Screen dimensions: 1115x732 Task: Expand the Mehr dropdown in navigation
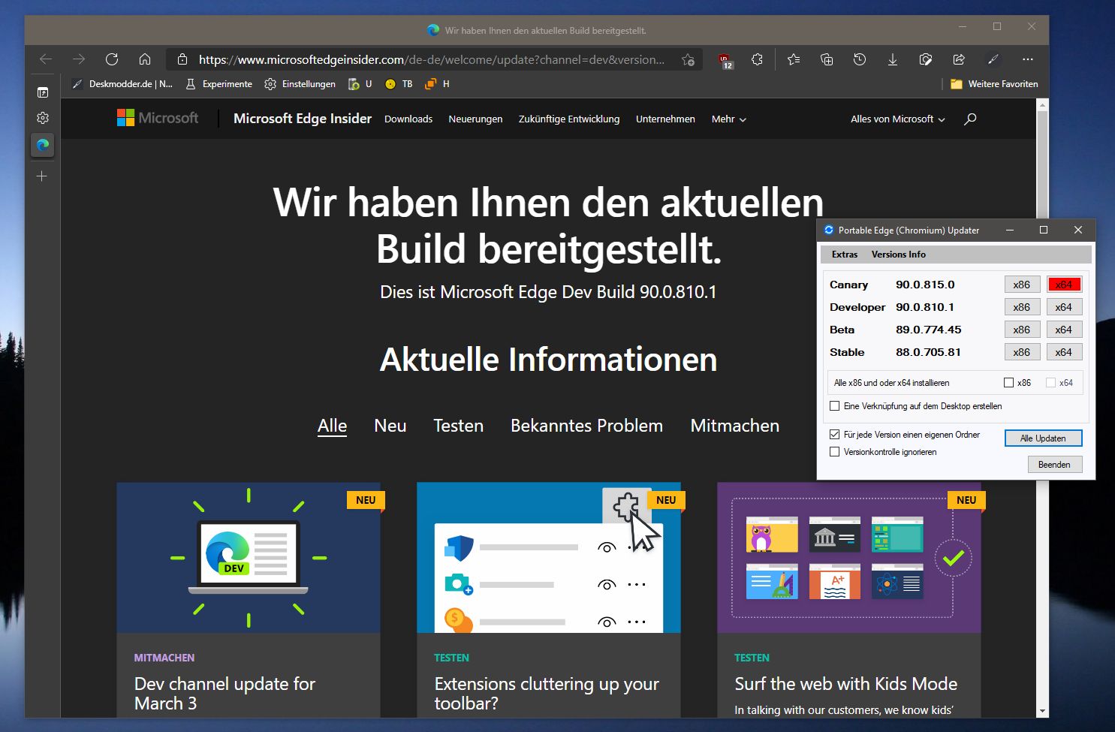[x=728, y=119]
